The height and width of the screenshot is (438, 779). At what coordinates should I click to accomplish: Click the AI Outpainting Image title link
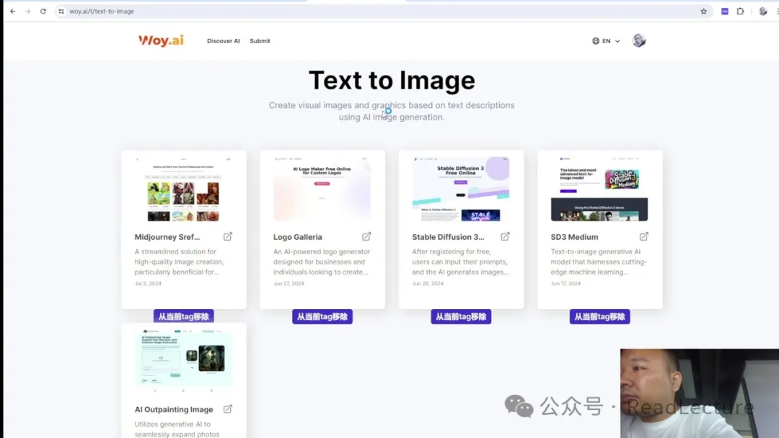click(174, 409)
